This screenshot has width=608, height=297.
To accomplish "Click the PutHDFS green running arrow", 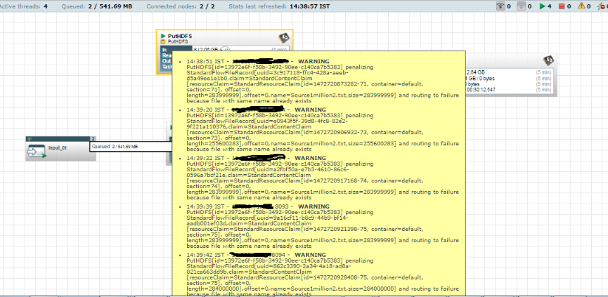I will (163, 36).
